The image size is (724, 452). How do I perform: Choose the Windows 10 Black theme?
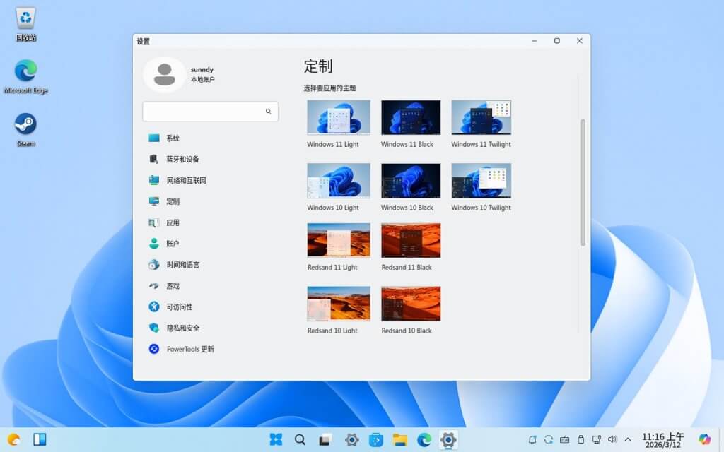pyautogui.click(x=411, y=180)
